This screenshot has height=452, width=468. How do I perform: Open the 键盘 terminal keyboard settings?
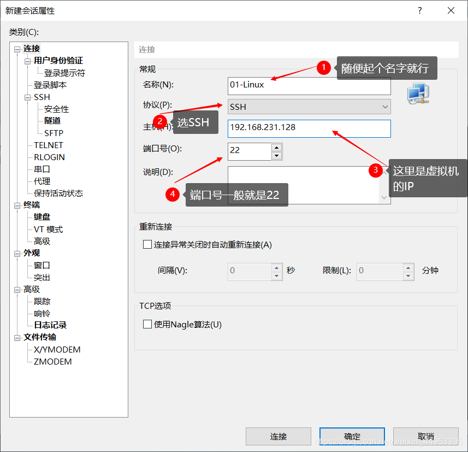[42, 216]
